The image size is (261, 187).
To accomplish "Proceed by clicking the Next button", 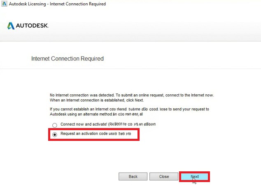I will 195,177.
